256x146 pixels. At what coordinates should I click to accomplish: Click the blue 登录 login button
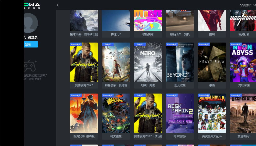[31, 44]
